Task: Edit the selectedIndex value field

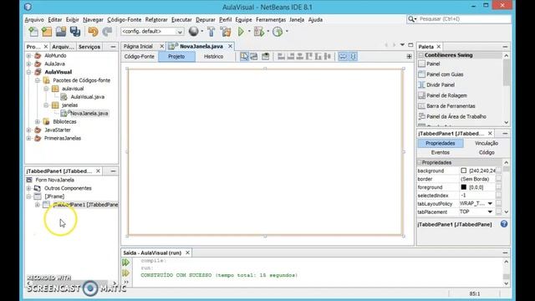Action: click(x=476, y=195)
